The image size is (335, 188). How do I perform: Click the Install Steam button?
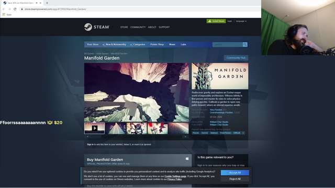(x=216, y=21)
